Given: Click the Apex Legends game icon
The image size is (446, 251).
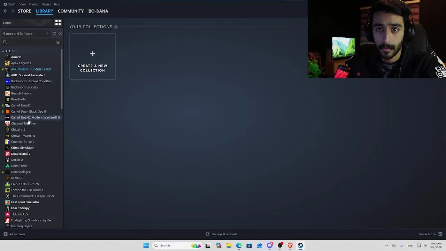Looking at the screenshot, I should (x=8, y=63).
